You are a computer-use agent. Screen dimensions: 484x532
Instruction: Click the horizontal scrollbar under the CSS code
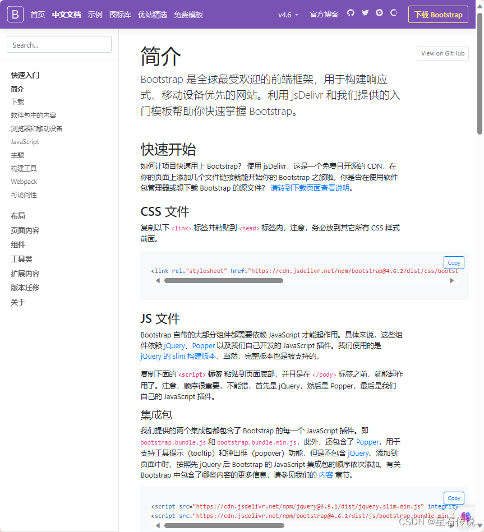click(224, 280)
